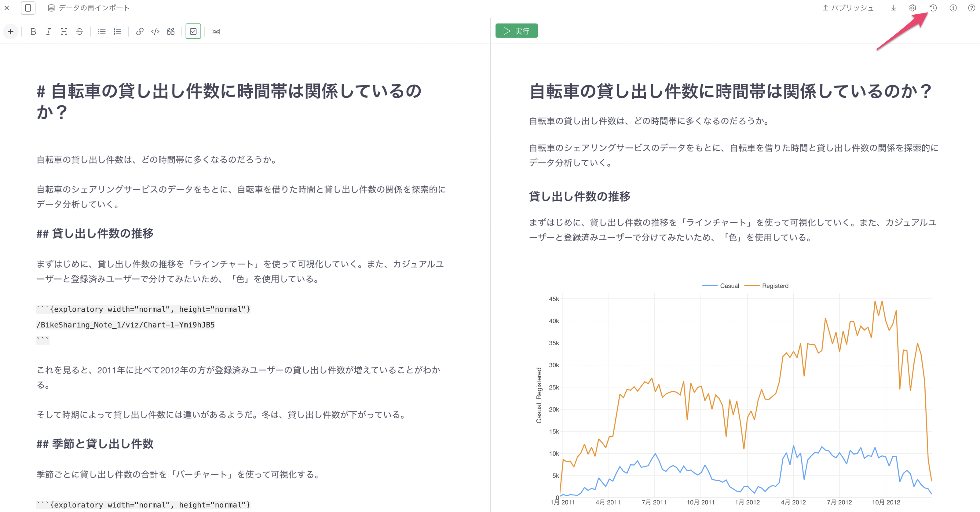Click the '## 季節と貸し出し件数' heading in editor
The width and height of the screenshot is (980, 512).
pyautogui.click(x=95, y=444)
